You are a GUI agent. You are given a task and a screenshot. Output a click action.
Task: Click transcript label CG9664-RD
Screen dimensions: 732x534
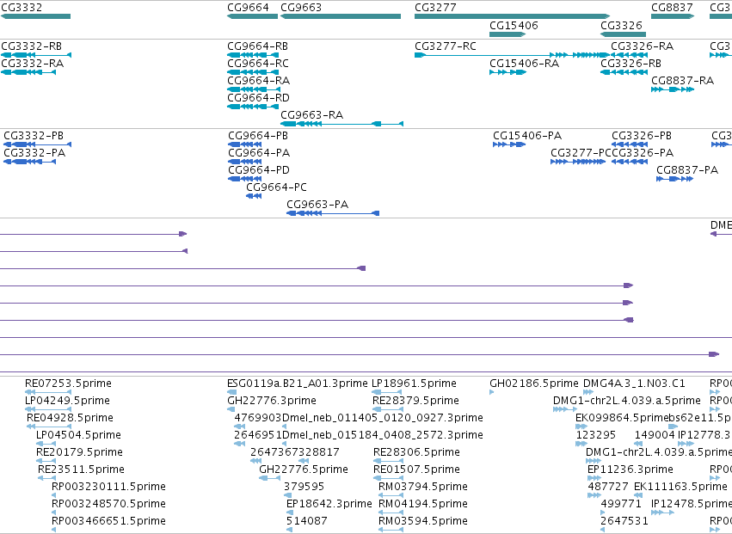click(x=259, y=98)
